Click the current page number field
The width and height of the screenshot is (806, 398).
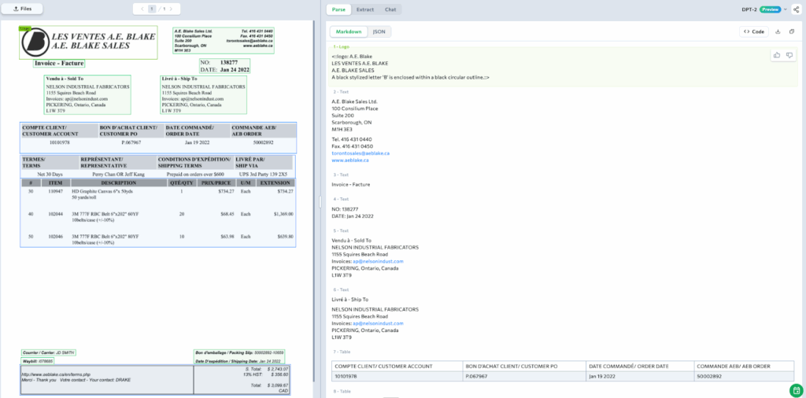tap(152, 9)
